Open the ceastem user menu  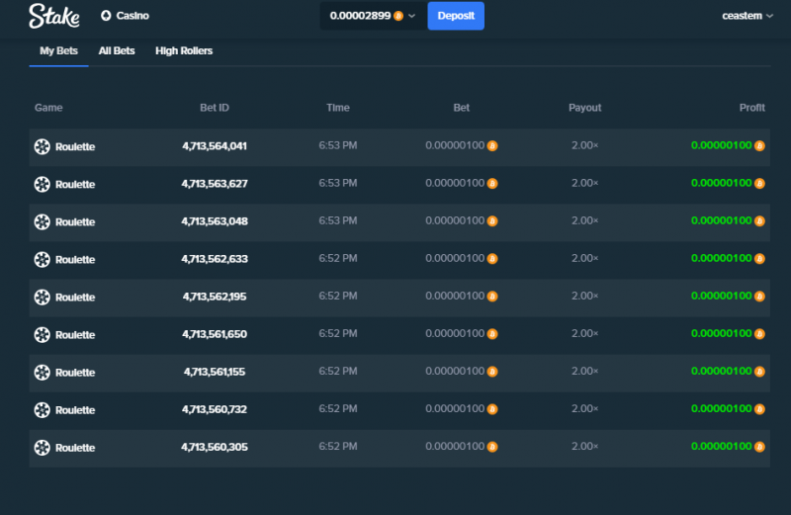(x=747, y=16)
